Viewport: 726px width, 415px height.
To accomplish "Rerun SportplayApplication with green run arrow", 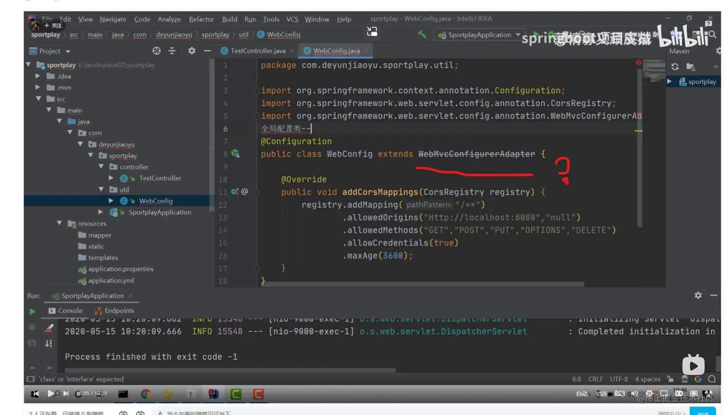I will point(32,311).
